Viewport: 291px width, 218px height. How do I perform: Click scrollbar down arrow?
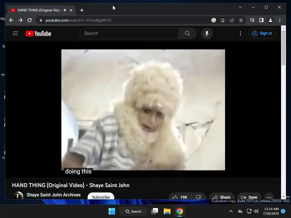pos(283,197)
